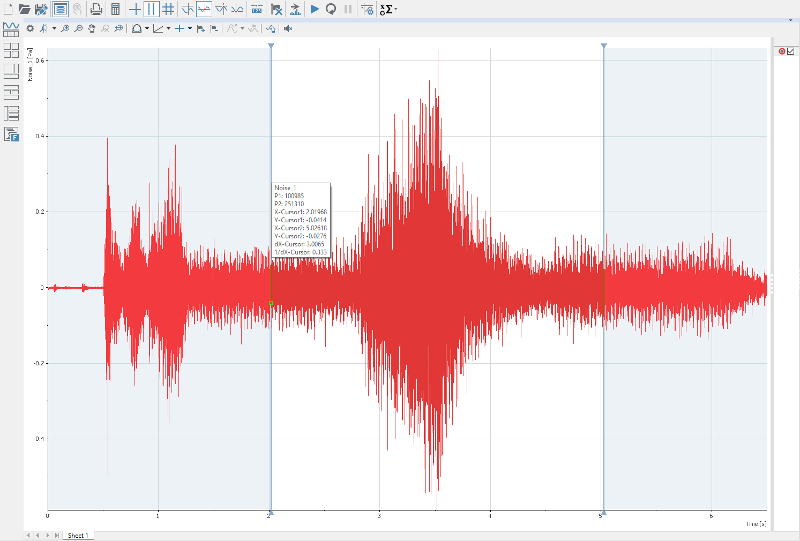Open the graph settings gear icon
The image size is (800, 541).
coord(30,28)
